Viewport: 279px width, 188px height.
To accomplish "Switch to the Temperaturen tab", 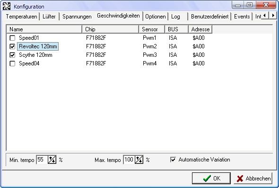I will (x=22, y=17).
